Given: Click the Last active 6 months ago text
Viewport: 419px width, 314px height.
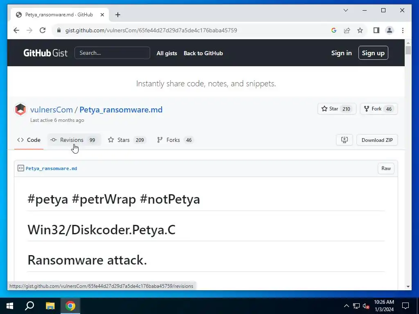Looking at the screenshot, I should point(57,120).
